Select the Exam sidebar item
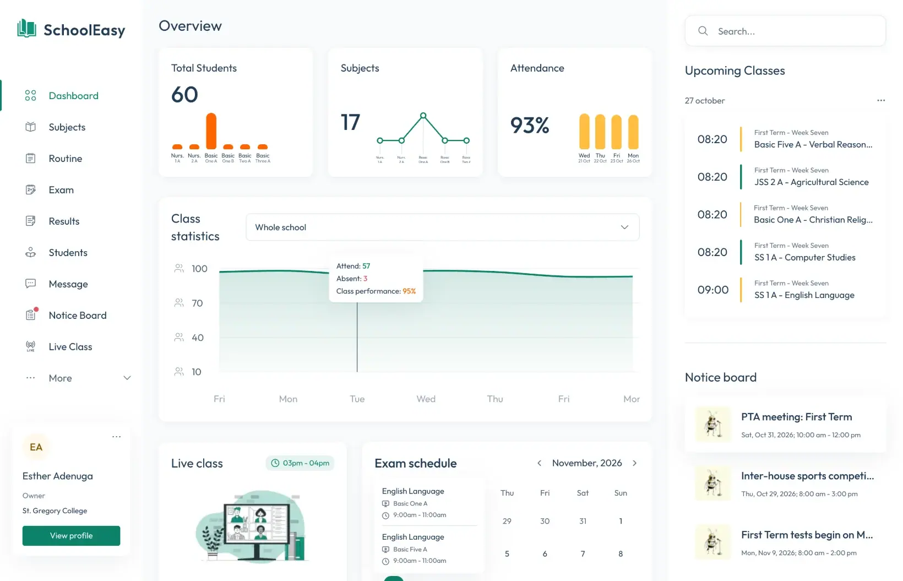 pos(61,190)
